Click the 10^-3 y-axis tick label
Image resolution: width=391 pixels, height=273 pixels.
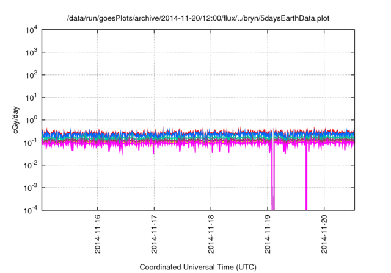click(x=31, y=188)
